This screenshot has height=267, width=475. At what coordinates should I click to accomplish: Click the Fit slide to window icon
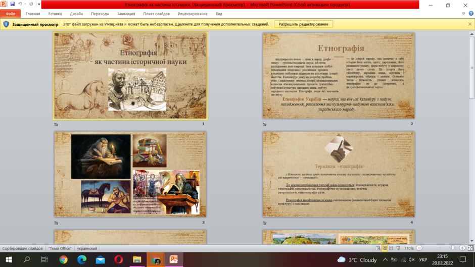click(x=470, y=248)
